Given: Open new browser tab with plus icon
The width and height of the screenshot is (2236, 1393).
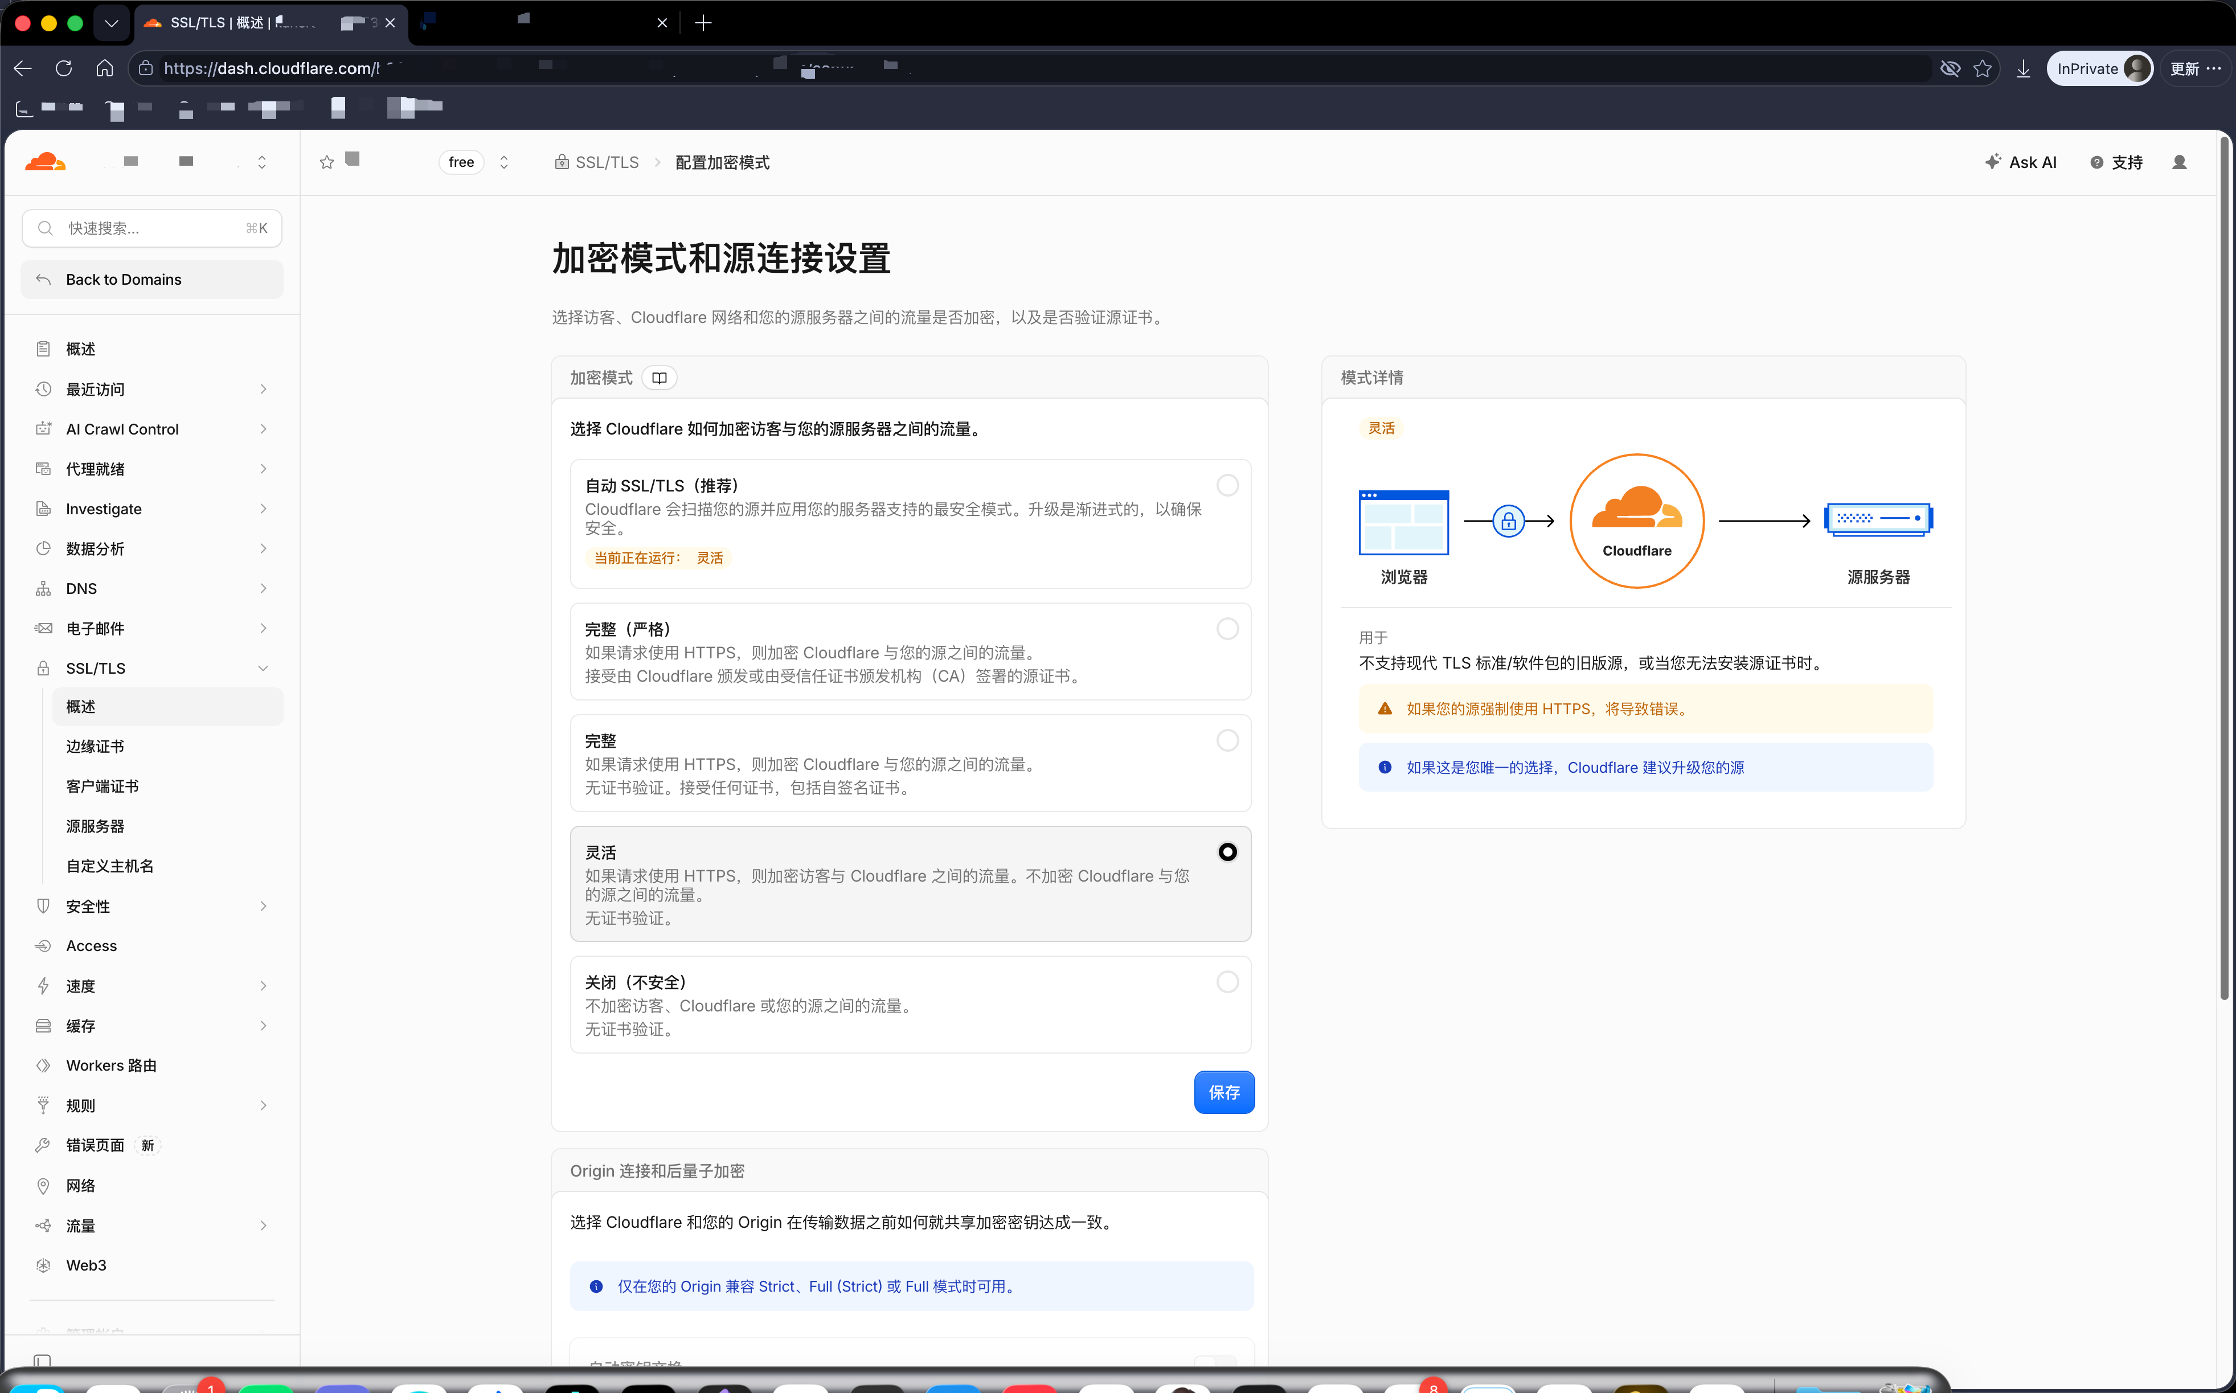Looking at the screenshot, I should click(704, 23).
